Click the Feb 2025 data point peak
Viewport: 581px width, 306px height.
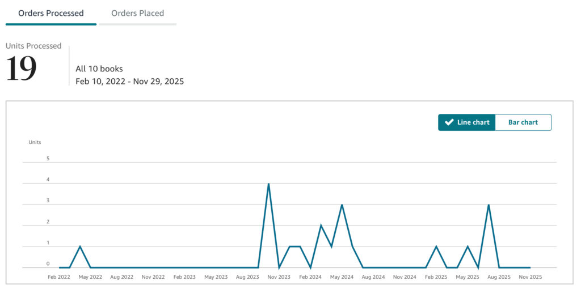tap(436, 246)
